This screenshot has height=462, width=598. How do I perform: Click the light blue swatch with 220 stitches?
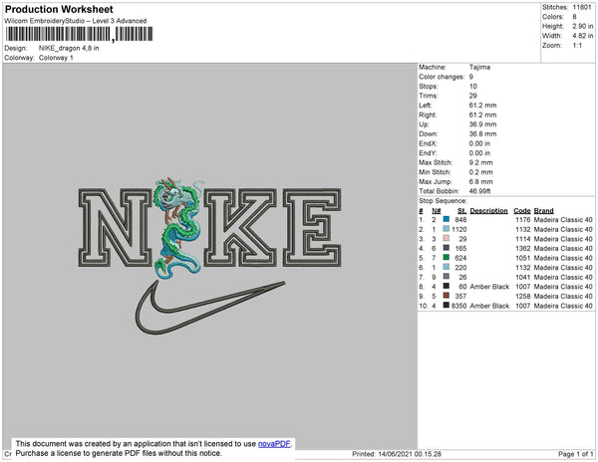click(447, 267)
